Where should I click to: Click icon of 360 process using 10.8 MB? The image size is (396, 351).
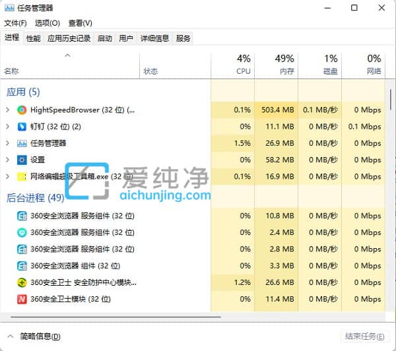tap(22, 216)
